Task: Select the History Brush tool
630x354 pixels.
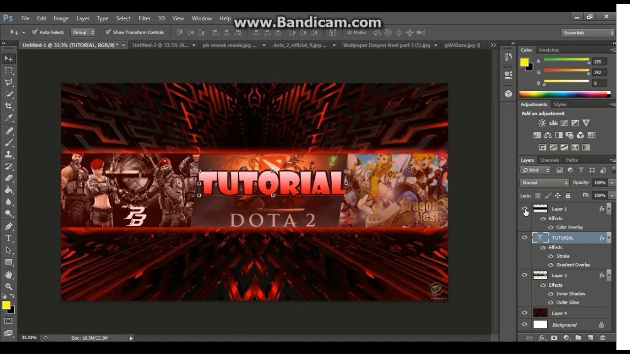Action: tap(8, 167)
